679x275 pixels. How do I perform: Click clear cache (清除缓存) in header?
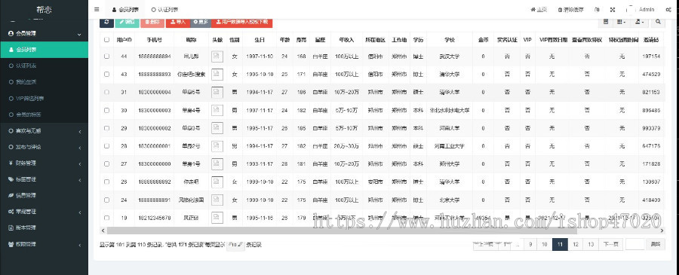(571, 10)
